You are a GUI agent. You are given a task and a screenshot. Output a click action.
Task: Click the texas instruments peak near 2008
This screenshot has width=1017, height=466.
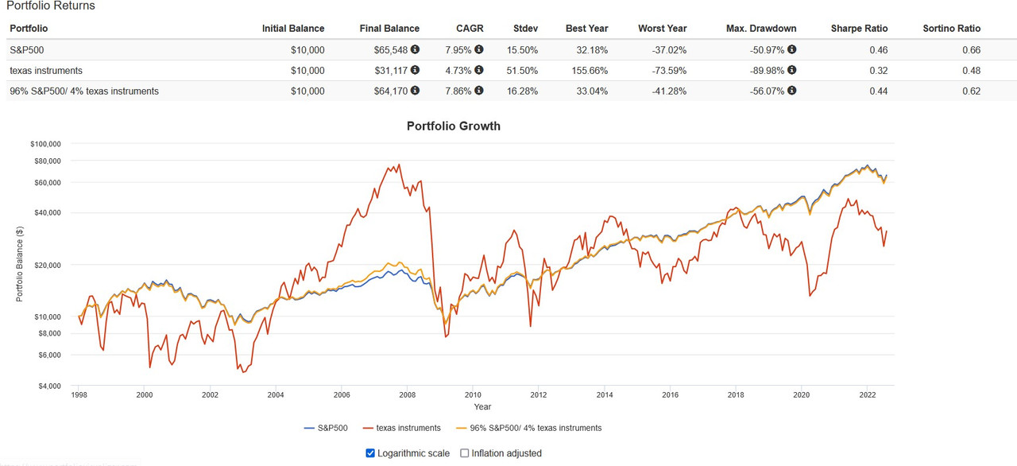tap(399, 165)
